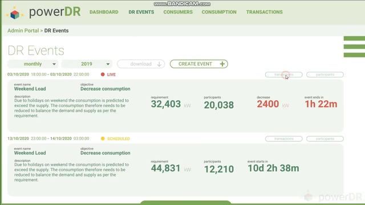Open transactions for the SCHEDULED event
Screen dimensions: 365x205
(x=284, y=139)
